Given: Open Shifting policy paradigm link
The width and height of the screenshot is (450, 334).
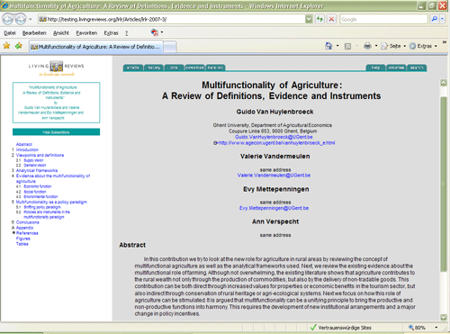Looking at the screenshot, I should [42, 207].
